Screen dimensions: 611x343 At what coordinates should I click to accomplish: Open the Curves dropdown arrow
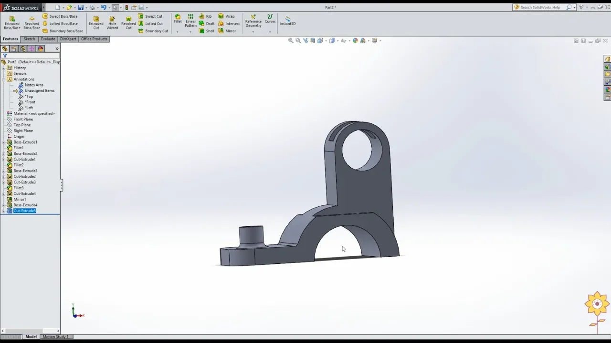[270, 32]
